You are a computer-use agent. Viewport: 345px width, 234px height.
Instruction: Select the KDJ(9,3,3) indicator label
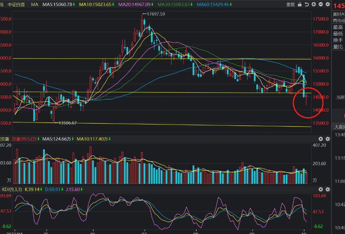coord(11,189)
